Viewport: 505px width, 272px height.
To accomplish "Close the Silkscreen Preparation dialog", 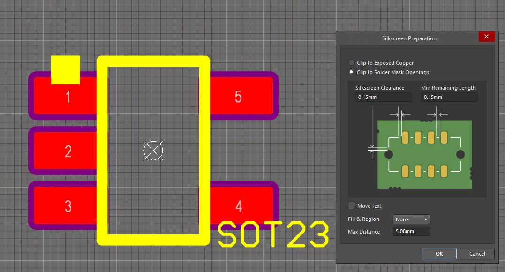I will [486, 37].
